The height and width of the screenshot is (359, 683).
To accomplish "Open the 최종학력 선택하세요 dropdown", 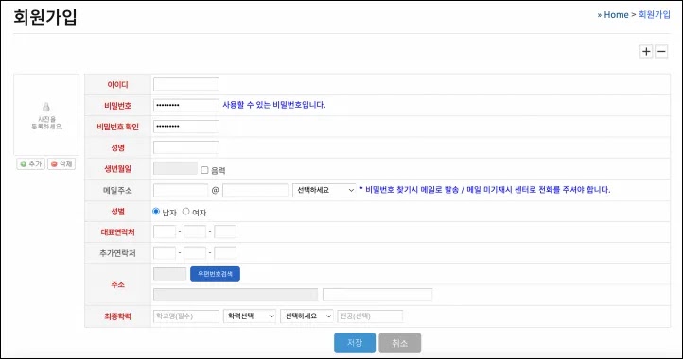I will click(x=307, y=316).
